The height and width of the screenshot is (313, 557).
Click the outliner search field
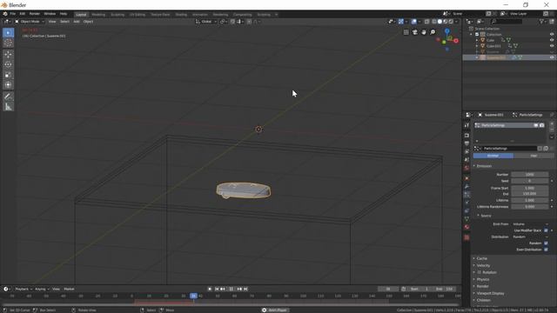coord(507,22)
